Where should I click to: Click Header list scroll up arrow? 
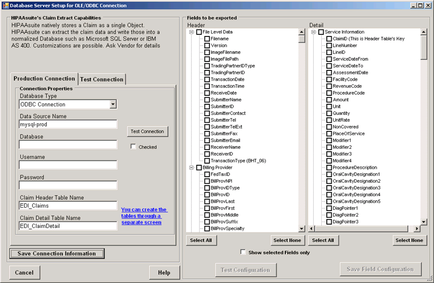(x=302, y=32)
